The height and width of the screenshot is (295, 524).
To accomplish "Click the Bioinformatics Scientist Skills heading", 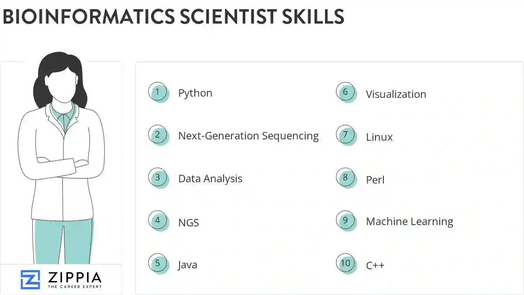I will pyautogui.click(x=173, y=17).
